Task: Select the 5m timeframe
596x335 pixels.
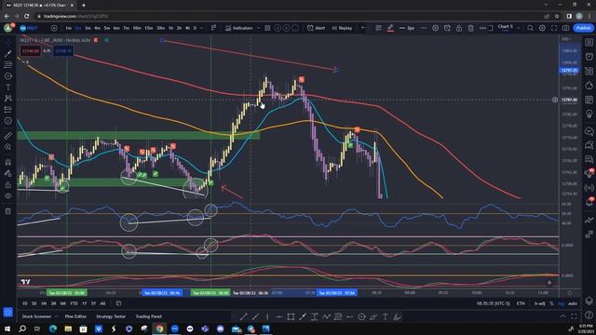Action: point(107,28)
